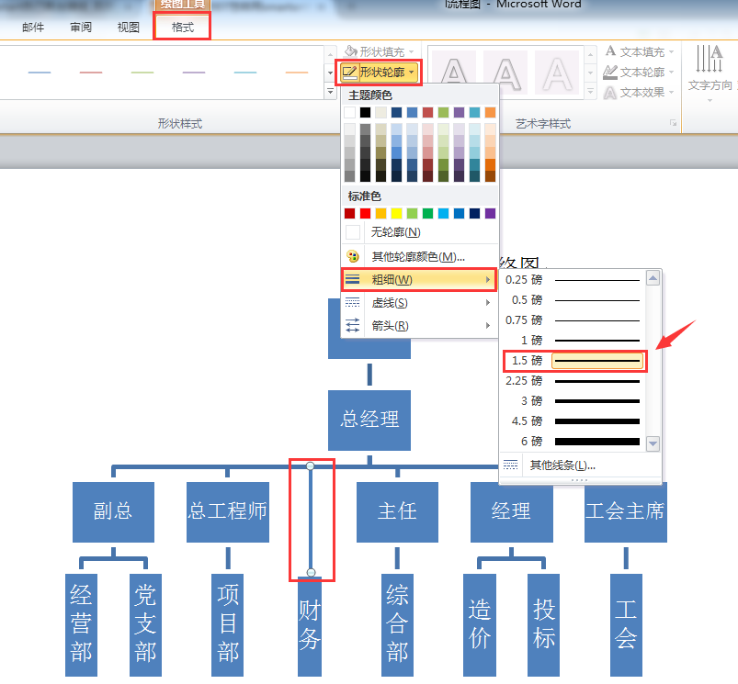Expand the 文本轮廓 dropdown arrow
Screen dimensions: 738x684
pos(671,72)
